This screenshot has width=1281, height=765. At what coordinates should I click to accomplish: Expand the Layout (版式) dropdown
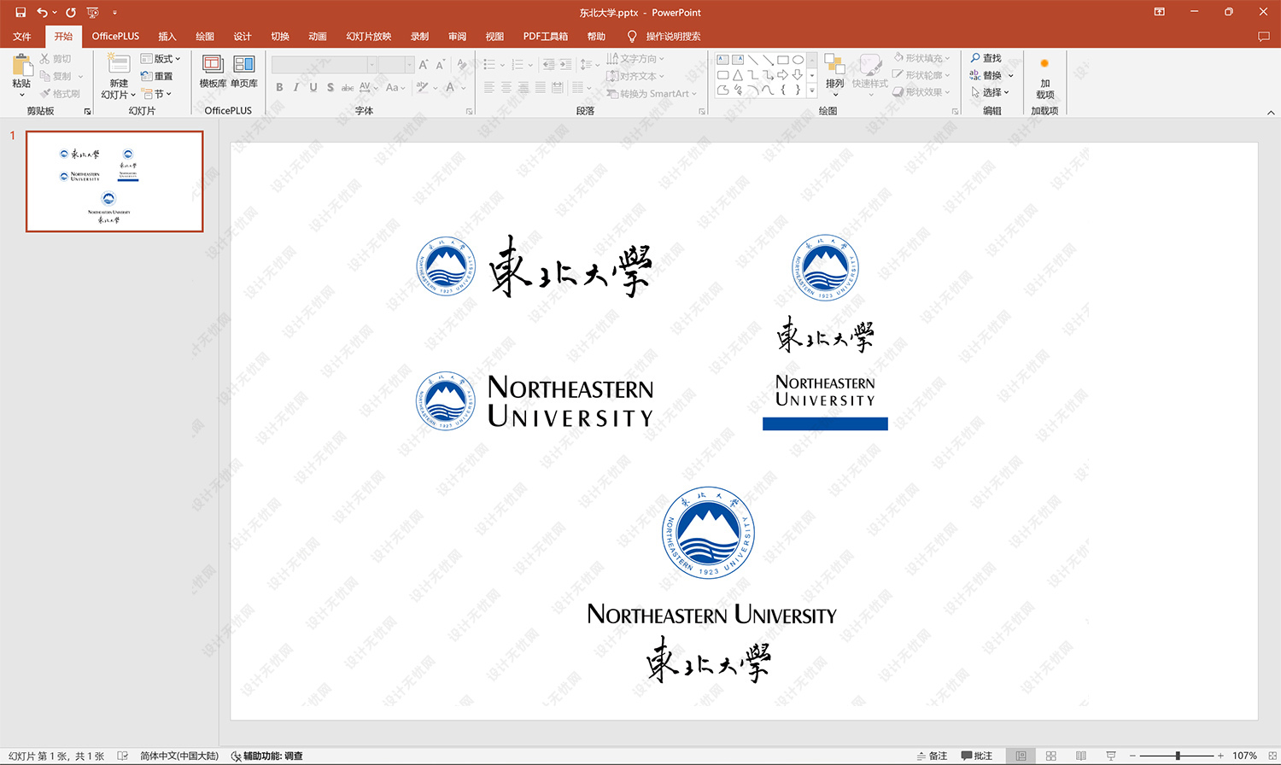point(161,59)
